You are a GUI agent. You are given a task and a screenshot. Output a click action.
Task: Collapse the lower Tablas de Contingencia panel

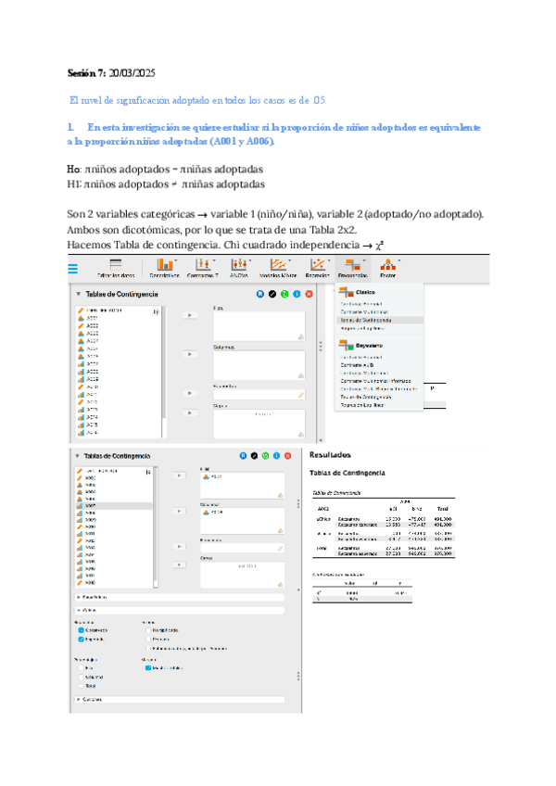pyautogui.click(x=77, y=456)
